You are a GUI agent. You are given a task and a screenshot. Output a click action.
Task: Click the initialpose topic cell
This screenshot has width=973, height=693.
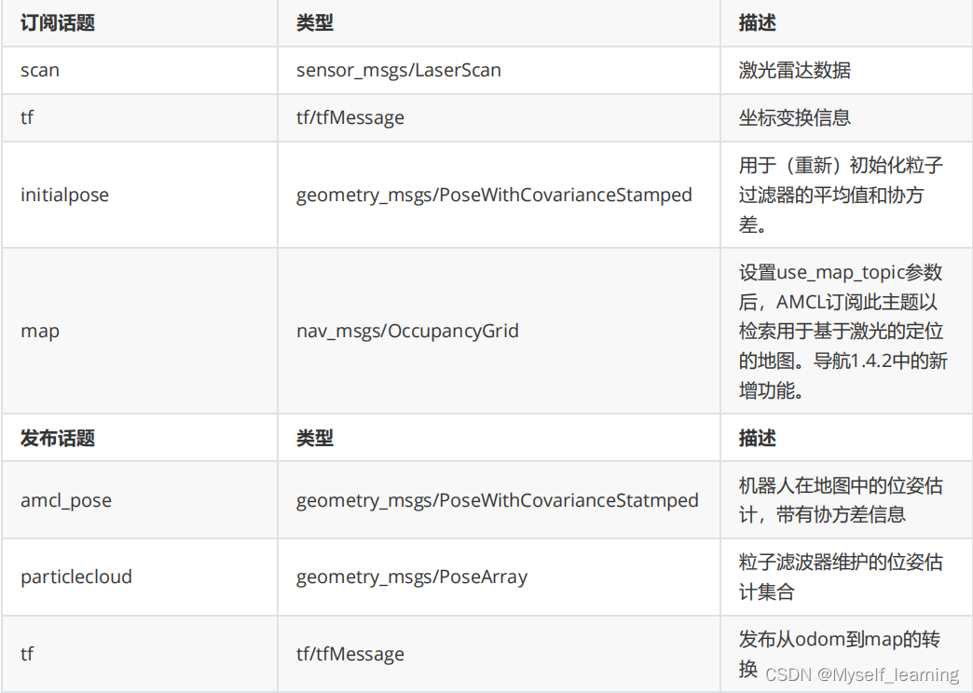140,195
